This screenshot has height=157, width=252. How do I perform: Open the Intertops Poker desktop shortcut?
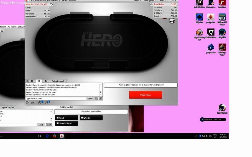222,49
